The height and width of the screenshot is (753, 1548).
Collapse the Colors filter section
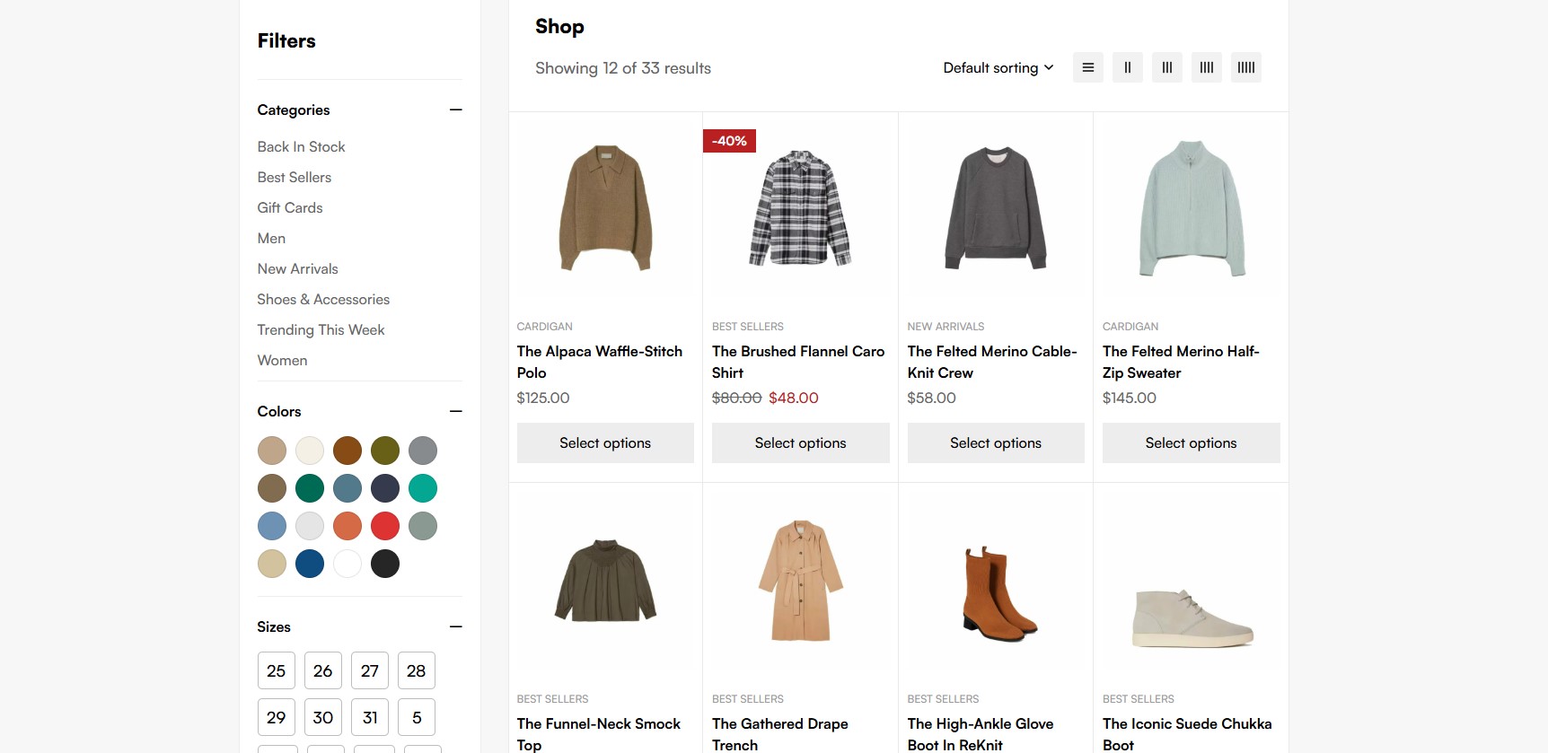coord(456,411)
